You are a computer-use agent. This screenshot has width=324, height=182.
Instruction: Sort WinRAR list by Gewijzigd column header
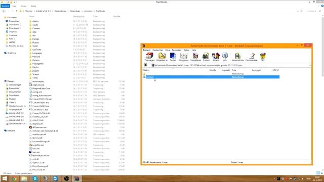(x=256, y=70)
